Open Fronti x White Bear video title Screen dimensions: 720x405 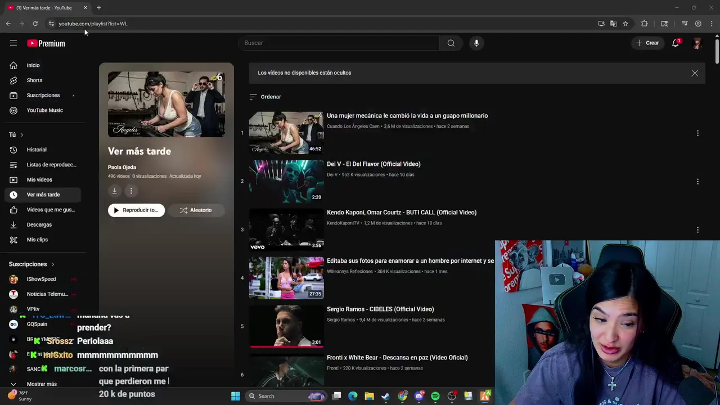397,358
